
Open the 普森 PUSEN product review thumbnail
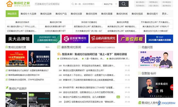(17, 100)
